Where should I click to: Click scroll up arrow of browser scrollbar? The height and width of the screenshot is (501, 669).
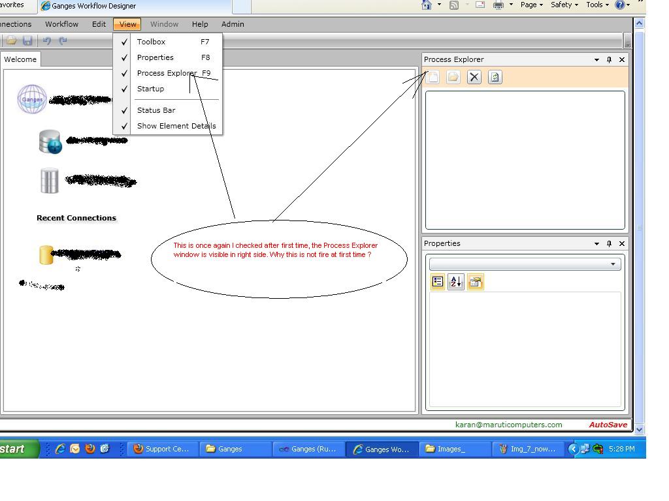639,23
